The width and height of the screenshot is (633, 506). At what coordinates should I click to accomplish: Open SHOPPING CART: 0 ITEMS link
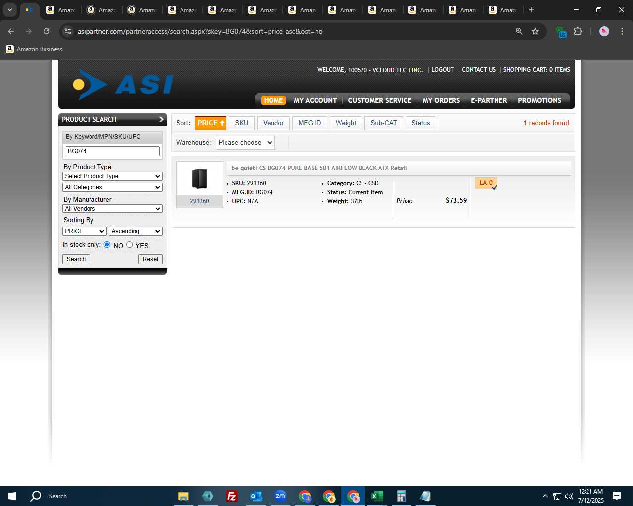[537, 70]
